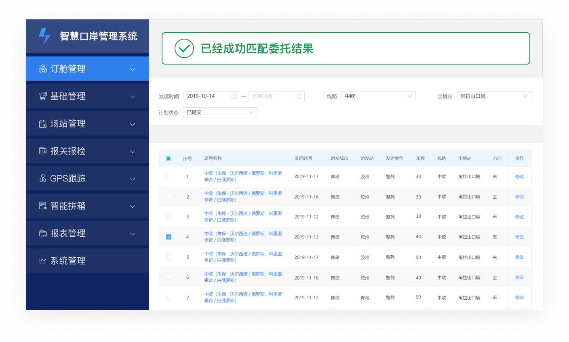
Task: Click the 始发站 cell 青岛 in row 7
Action: 365,298
